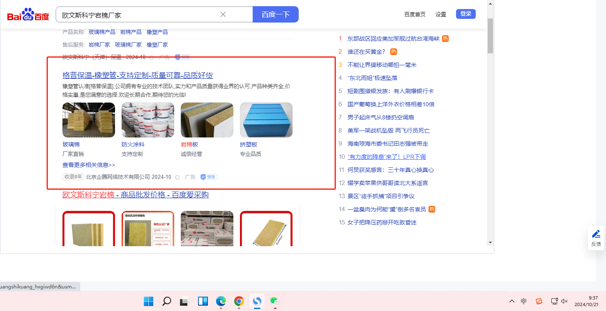This screenshot has width=606, height=311.
Task: Open hot search 海南琼海市委书记田志强被带走
Action: tap(388, 144)
